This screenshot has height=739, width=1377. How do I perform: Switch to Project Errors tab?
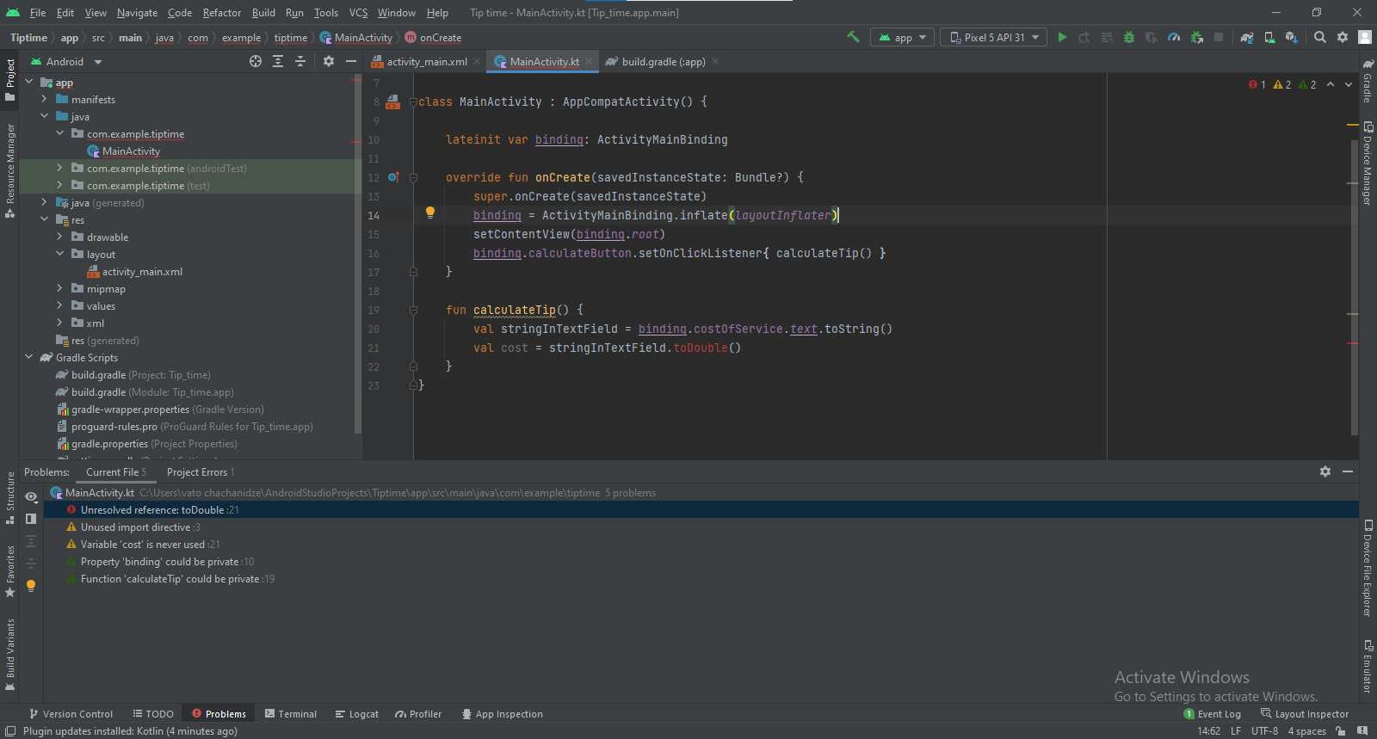tap(201, 471)
